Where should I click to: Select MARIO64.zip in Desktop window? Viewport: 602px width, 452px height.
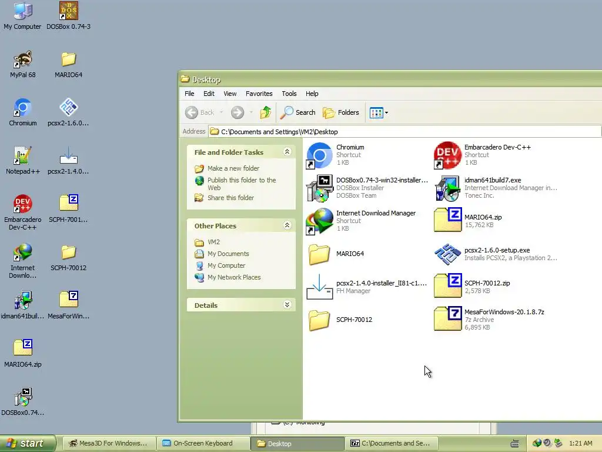pyautogui.click(x=468, y=221)
